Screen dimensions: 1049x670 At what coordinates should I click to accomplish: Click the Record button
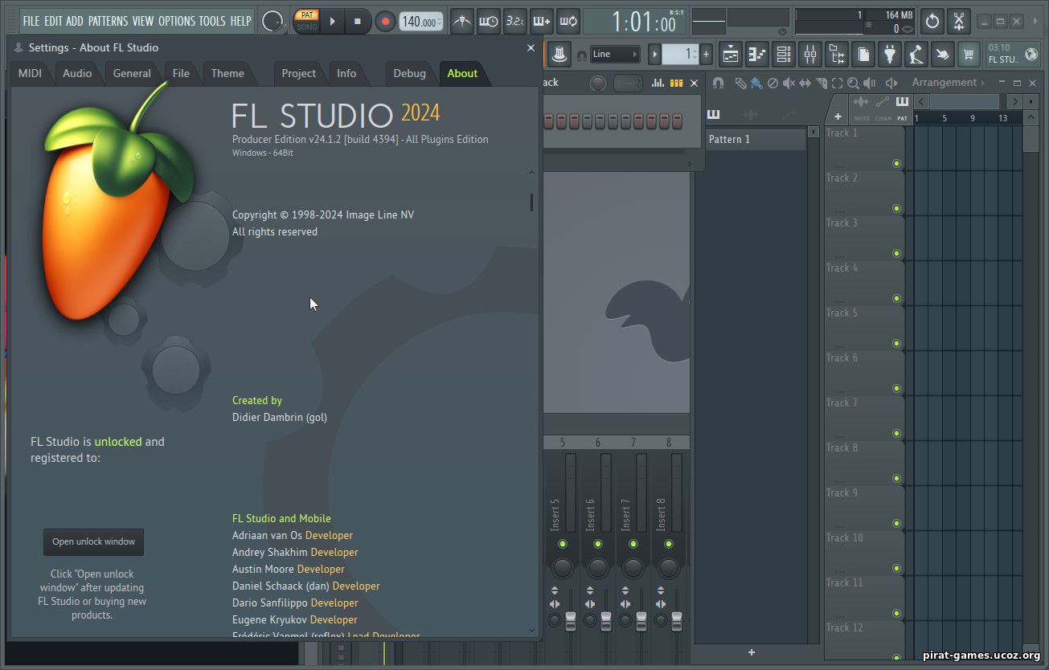click(385, 22)
